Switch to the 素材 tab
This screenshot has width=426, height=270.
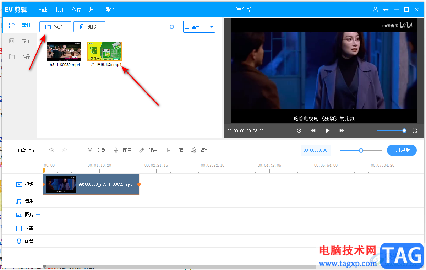(20, 26)
